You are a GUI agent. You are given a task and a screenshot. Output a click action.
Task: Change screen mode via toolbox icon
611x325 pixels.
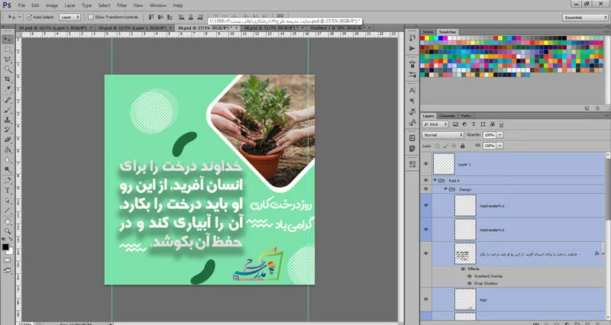[7, 270]
